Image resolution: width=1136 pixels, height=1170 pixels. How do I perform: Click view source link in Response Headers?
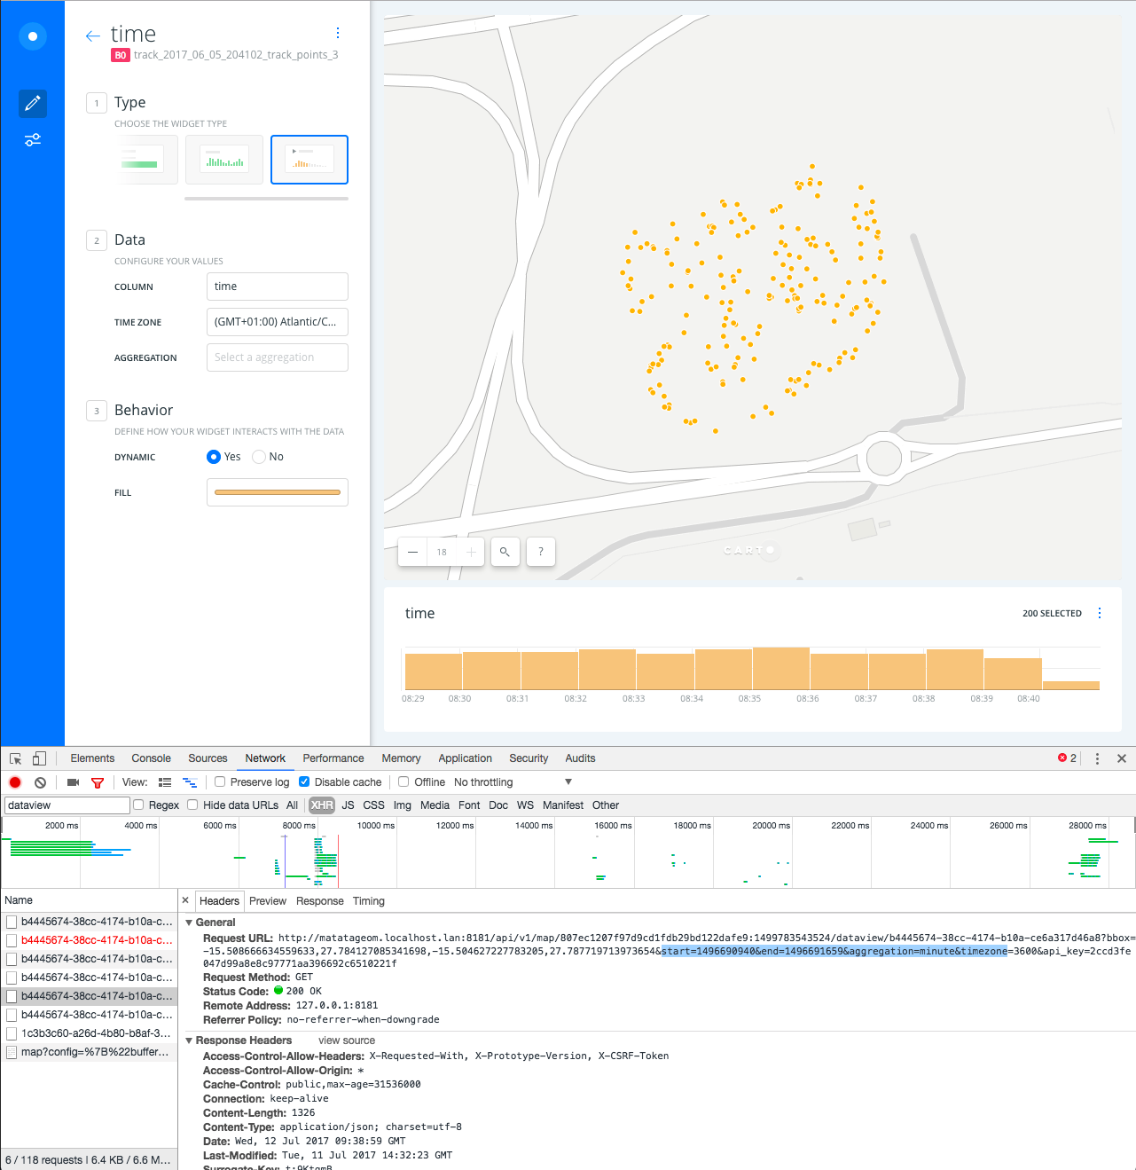pos(347,1040)
